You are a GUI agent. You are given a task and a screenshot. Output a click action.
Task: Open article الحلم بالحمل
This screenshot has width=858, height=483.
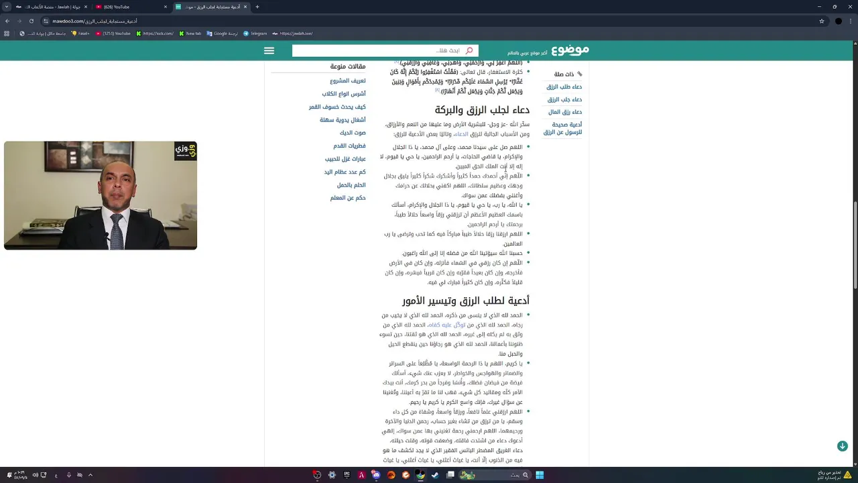tap(351, 184)
